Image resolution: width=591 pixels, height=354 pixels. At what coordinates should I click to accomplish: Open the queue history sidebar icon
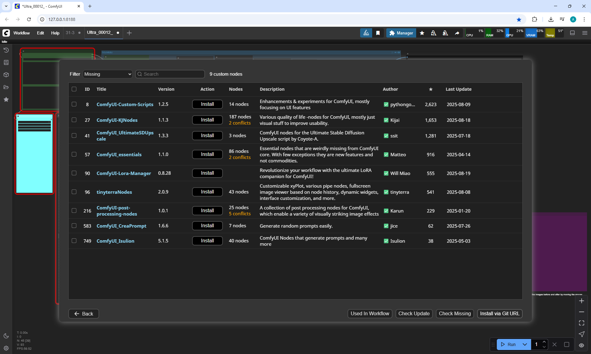[x=6, y=50]
